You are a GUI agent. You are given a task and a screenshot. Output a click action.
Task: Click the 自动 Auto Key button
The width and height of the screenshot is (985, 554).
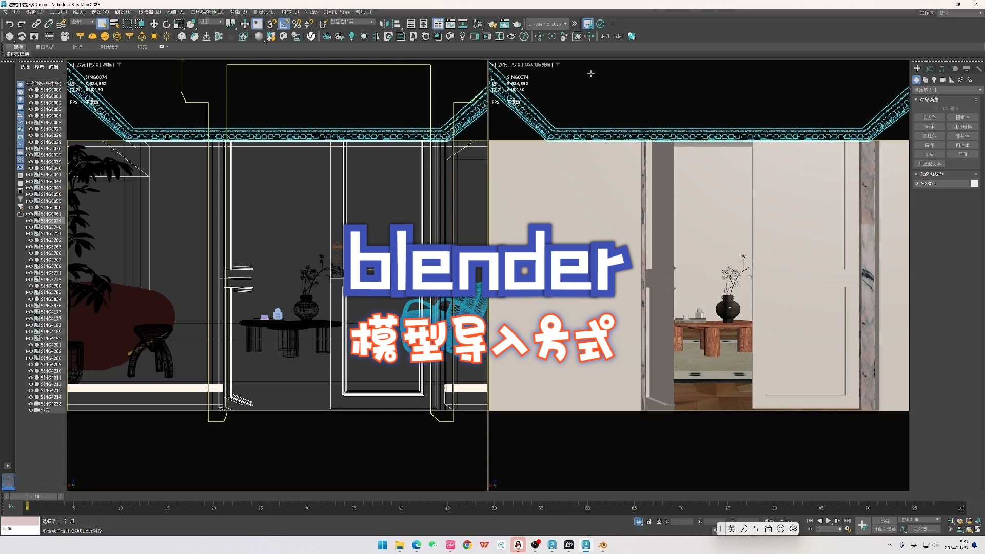(884, 521)
